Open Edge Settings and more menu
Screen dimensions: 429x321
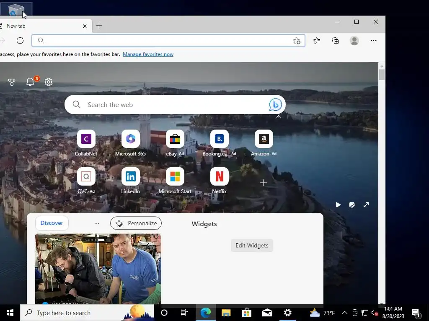(x=373, y=41)
